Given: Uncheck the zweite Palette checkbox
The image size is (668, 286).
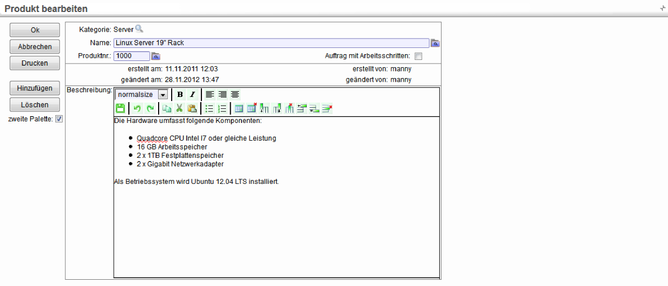Looking at the screenshot, I should [x=59, y=119].
